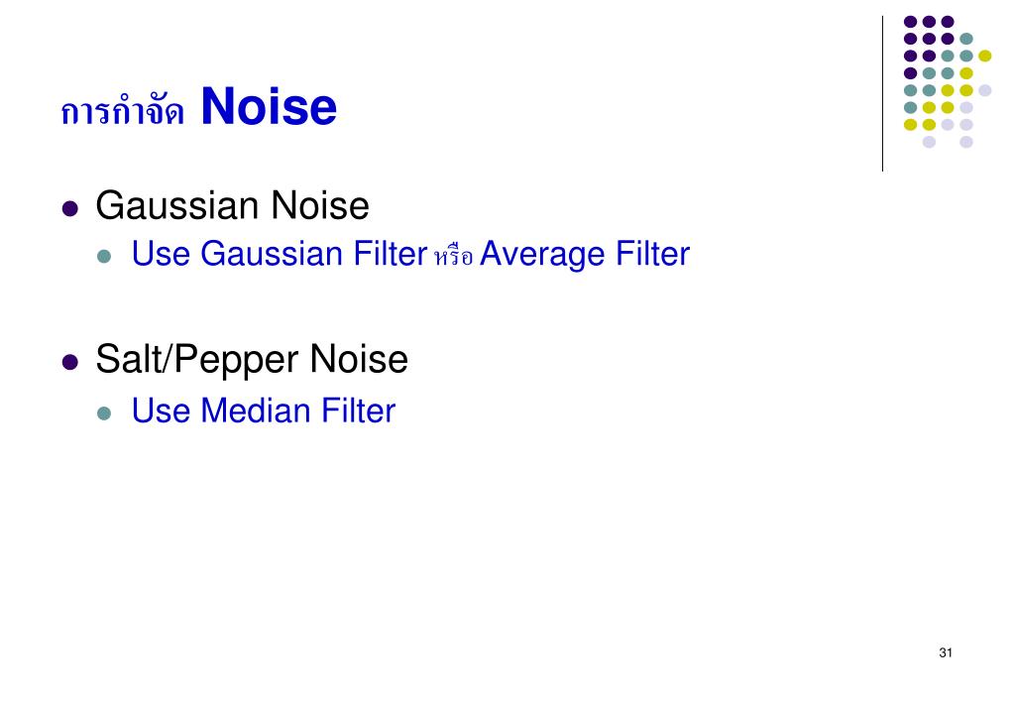Open the Use Gaussian Filter text
1014x702 pixels.
(280, 253)
